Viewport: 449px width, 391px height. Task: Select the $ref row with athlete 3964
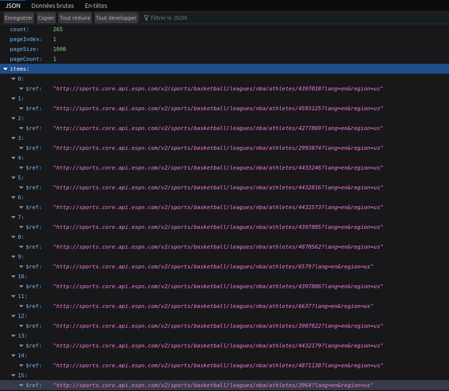(x=213, y=386)
